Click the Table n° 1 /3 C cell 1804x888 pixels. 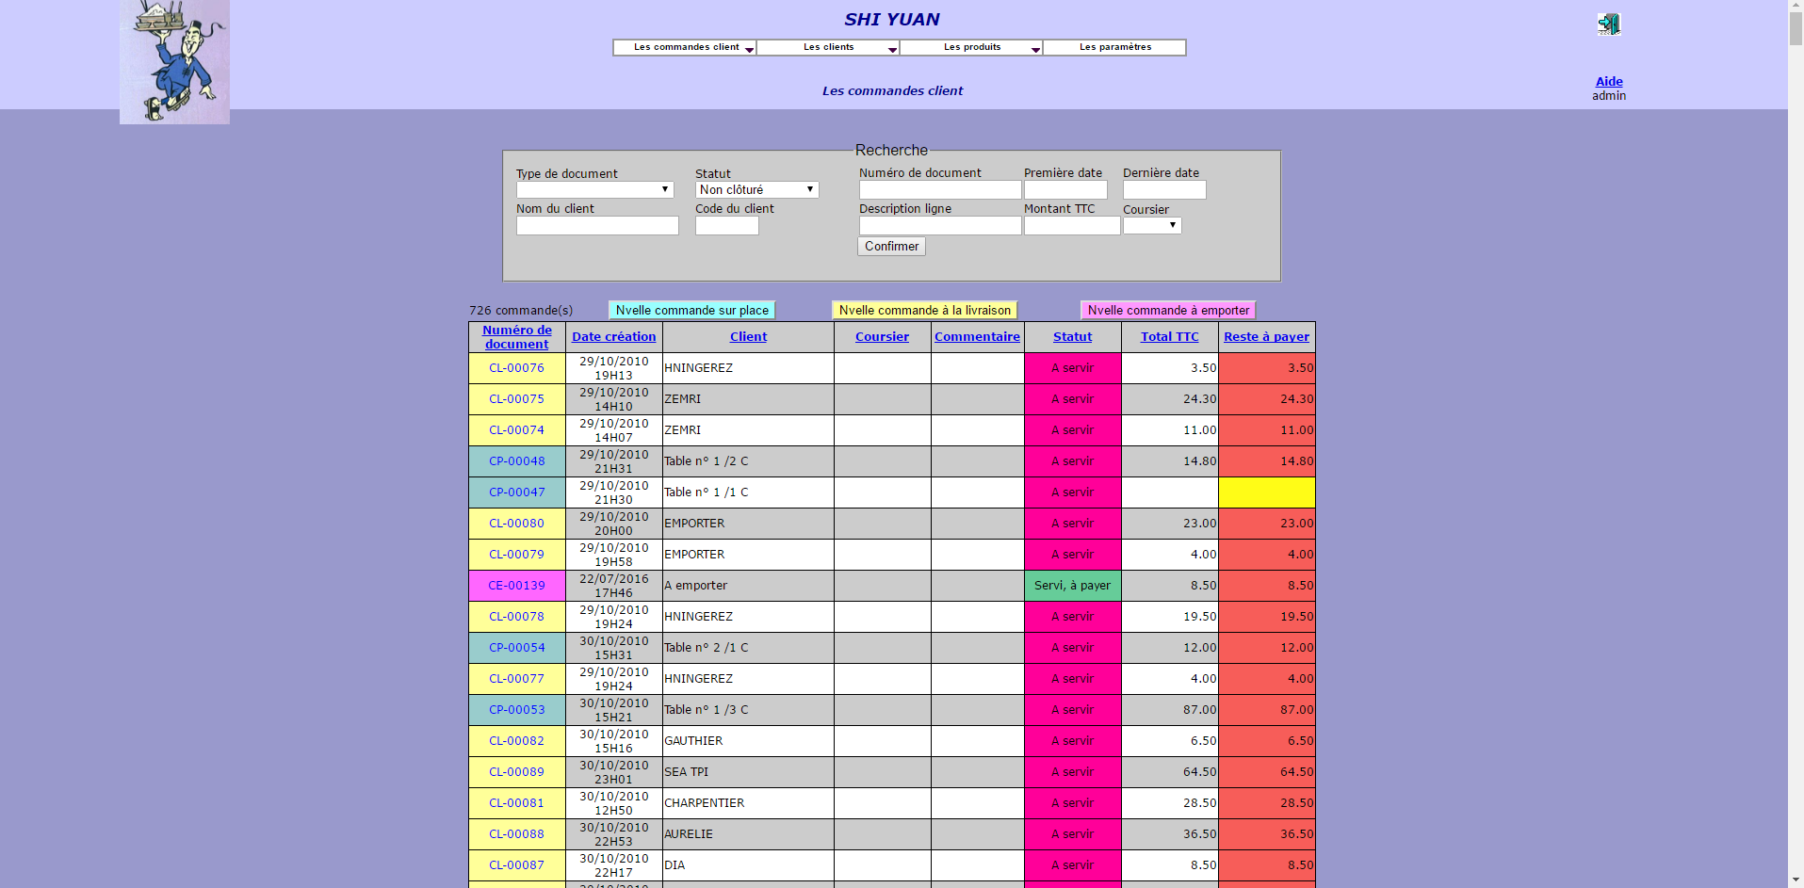(x=748, y=710)
